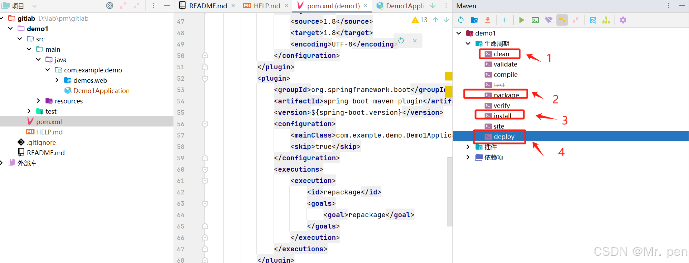This screenshot has height=263, width=689.
Task: Close the HELP.md tab
Action: [x=287, y=6]
